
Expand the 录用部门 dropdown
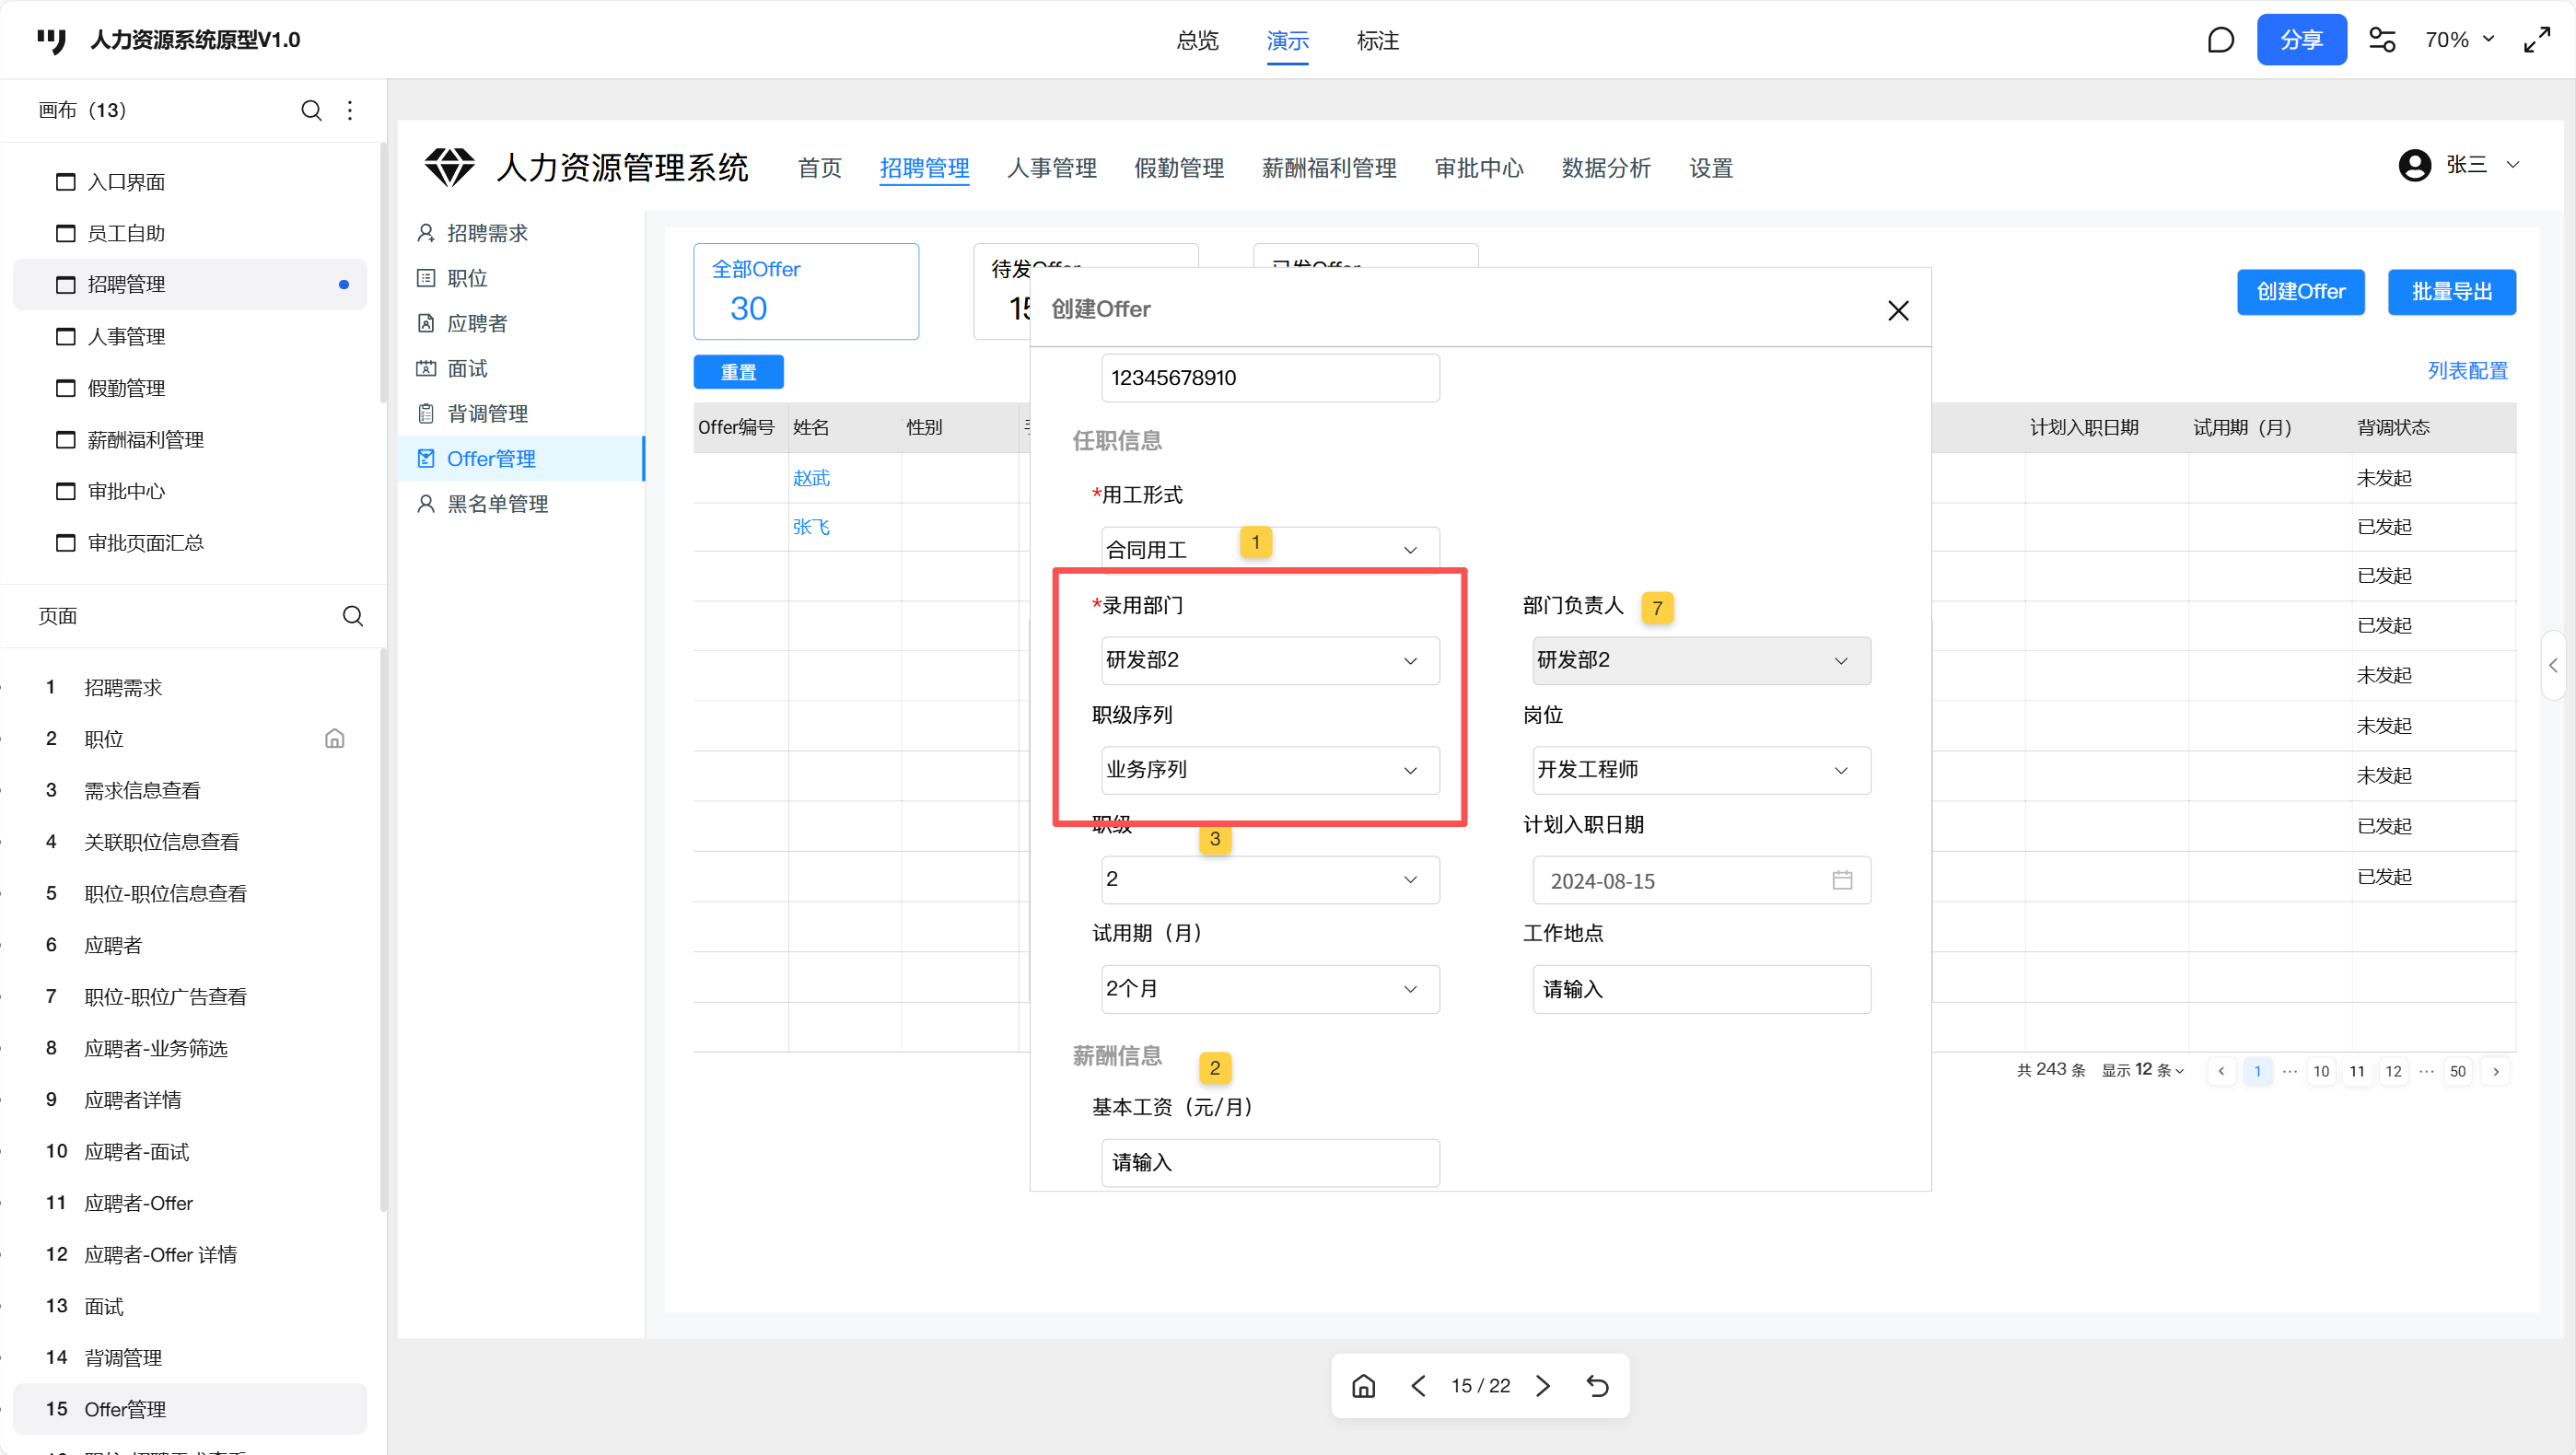pyautogui.click(x=1270, y=661)
